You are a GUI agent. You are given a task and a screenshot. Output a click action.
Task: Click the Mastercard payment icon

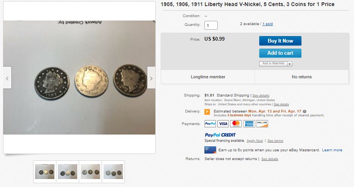[236, 124]
